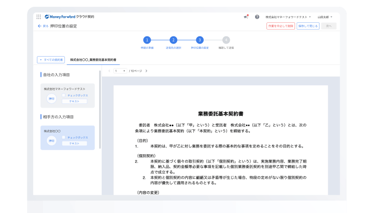The image size is (374, 213).
Task: Click the announcements megaphone icon
Action: click(x=246, y=17)
